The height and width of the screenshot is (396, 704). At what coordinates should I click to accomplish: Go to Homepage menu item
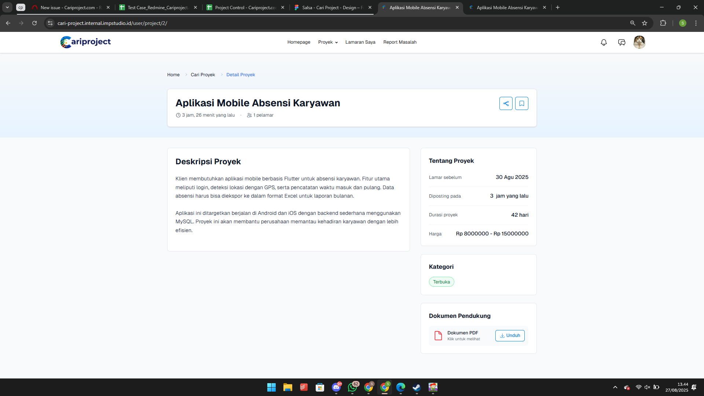(x=298, y=42)
